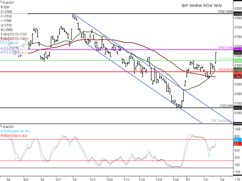Click the 30-Jan-2019 date in the stochastic panel
The width and height of the screenshot is (242, 181).
8,127
